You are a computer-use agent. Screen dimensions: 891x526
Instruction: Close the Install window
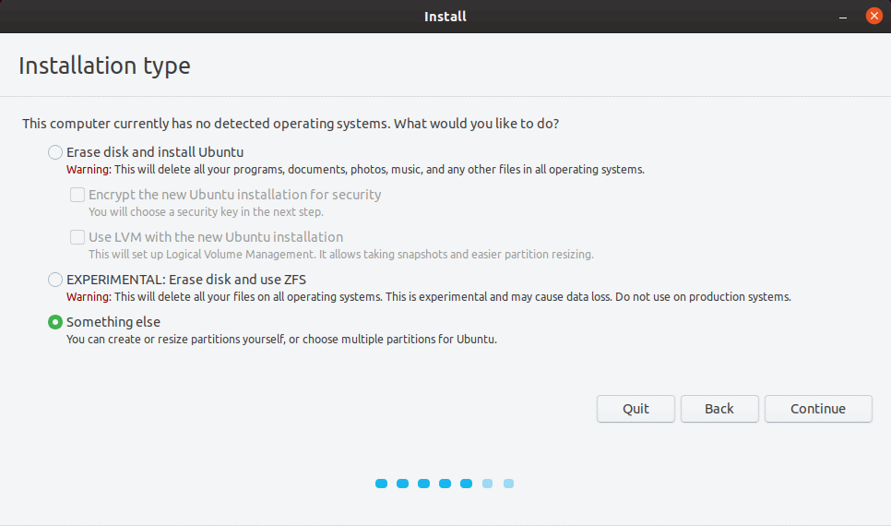point(874,16)
